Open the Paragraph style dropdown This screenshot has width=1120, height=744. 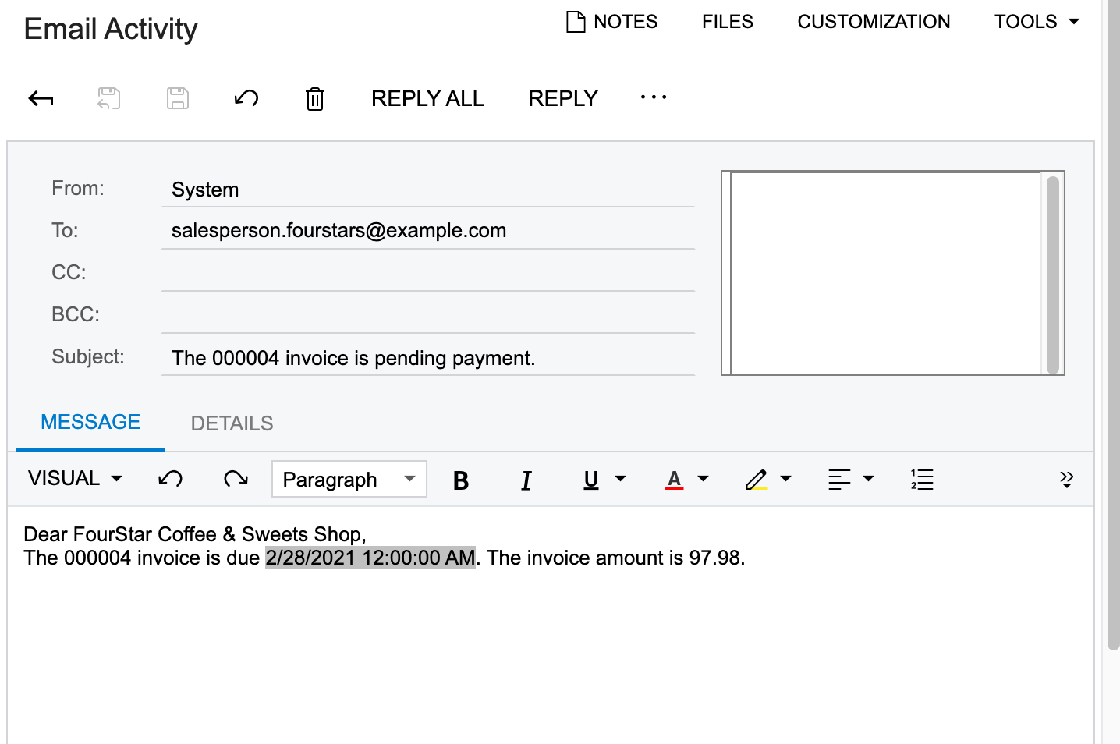(349, 480)
